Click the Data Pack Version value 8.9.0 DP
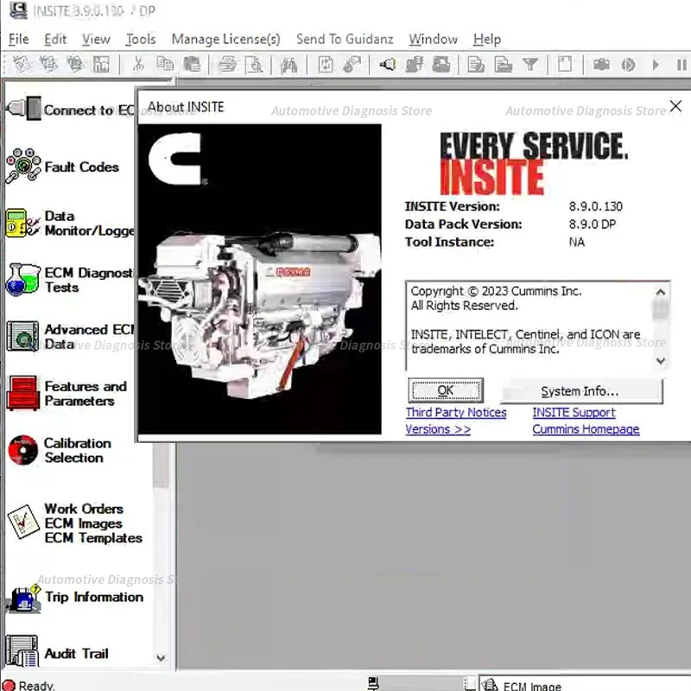Screen dimensions: 691x691 click(x=593, y=225)
